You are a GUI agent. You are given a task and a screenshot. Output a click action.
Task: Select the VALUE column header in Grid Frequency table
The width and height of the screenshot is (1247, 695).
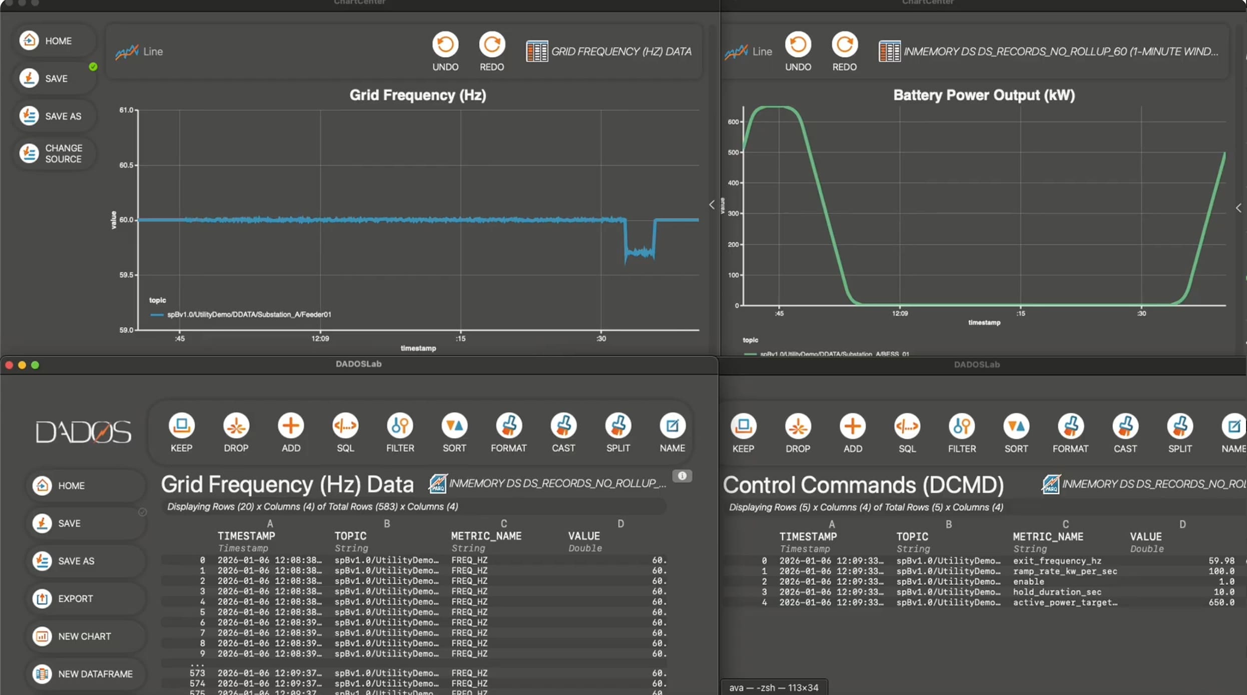point(583,536)
